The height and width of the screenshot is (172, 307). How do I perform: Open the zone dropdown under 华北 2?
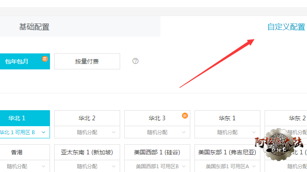click(87, 132)
